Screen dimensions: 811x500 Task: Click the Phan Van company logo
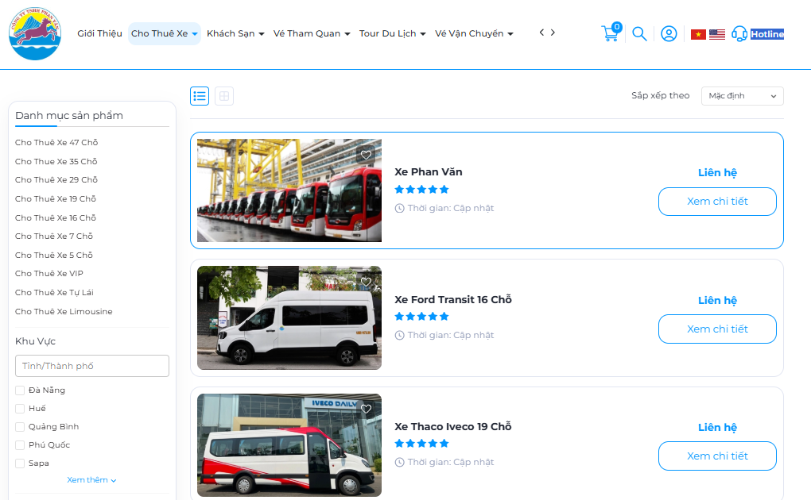35,33
